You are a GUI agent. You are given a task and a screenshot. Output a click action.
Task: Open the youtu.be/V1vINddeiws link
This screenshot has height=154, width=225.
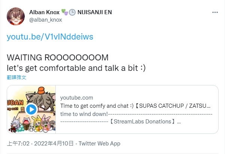tap(50, 37)
